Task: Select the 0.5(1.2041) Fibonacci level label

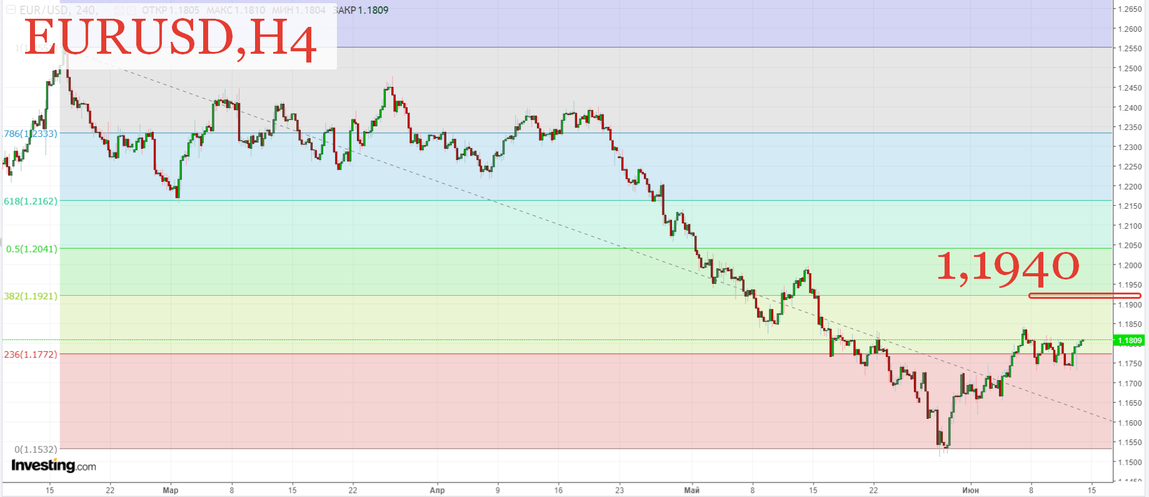Action: point(31,249)
